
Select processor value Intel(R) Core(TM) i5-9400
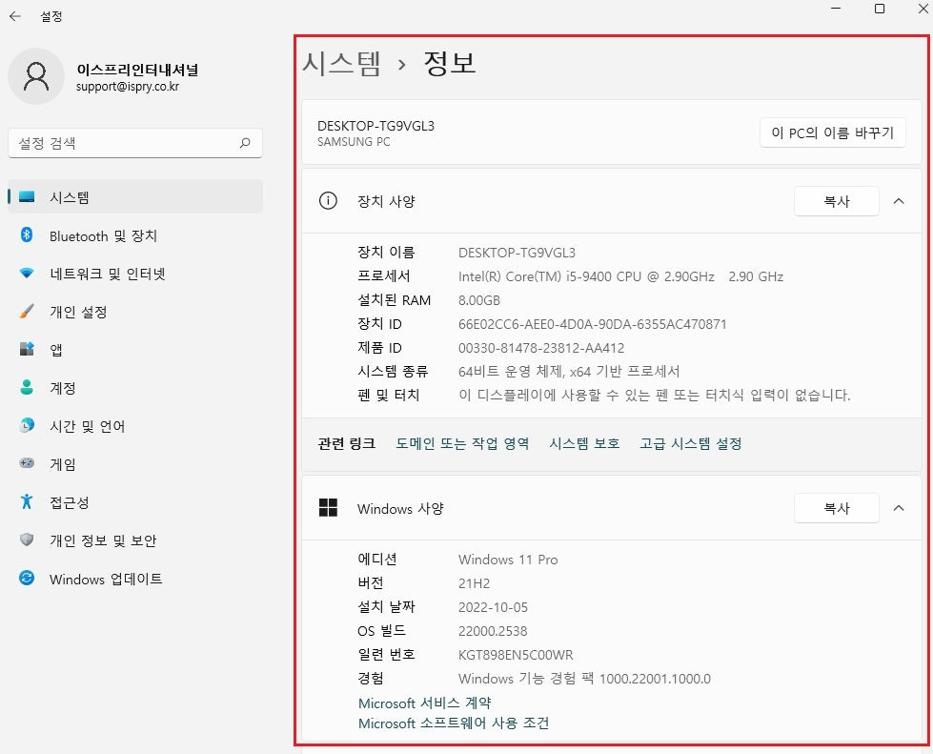[x=620, y=276]
